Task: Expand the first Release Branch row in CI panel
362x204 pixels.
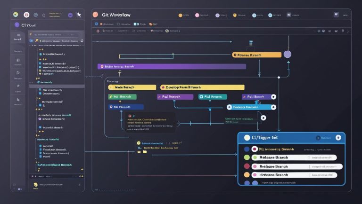Action: [294, 157]
